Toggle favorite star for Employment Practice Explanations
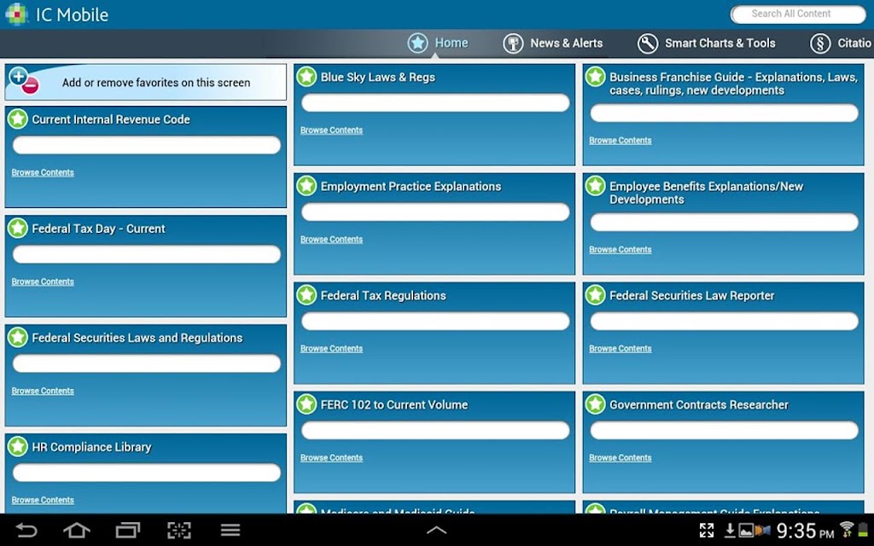 [306, 185]
